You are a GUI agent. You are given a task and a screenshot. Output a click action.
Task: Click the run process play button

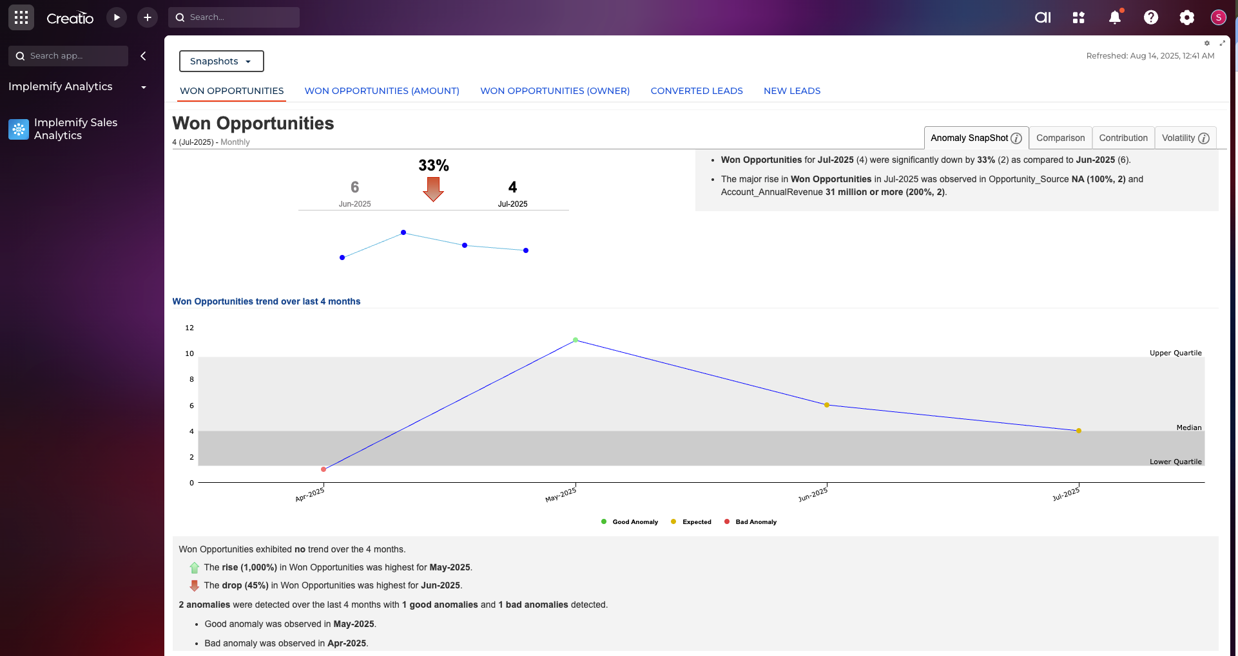tap(117, 17)
